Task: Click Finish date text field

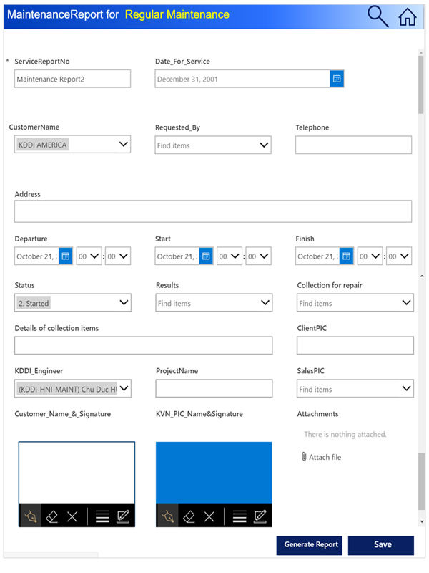Action: coord(317,256)
